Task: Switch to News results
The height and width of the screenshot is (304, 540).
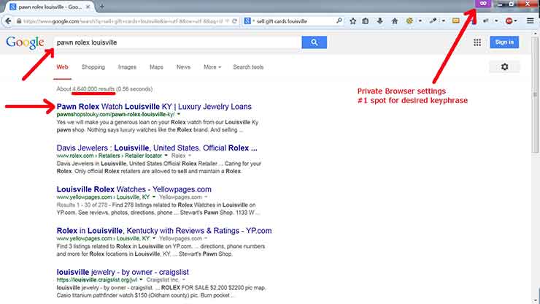Action: 183,67
